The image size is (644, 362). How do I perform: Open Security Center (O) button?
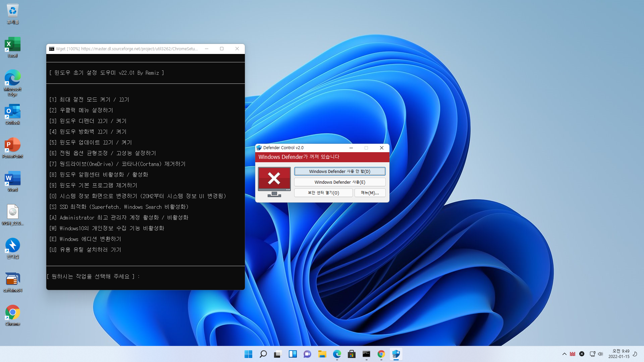click(x=323, y=193)
